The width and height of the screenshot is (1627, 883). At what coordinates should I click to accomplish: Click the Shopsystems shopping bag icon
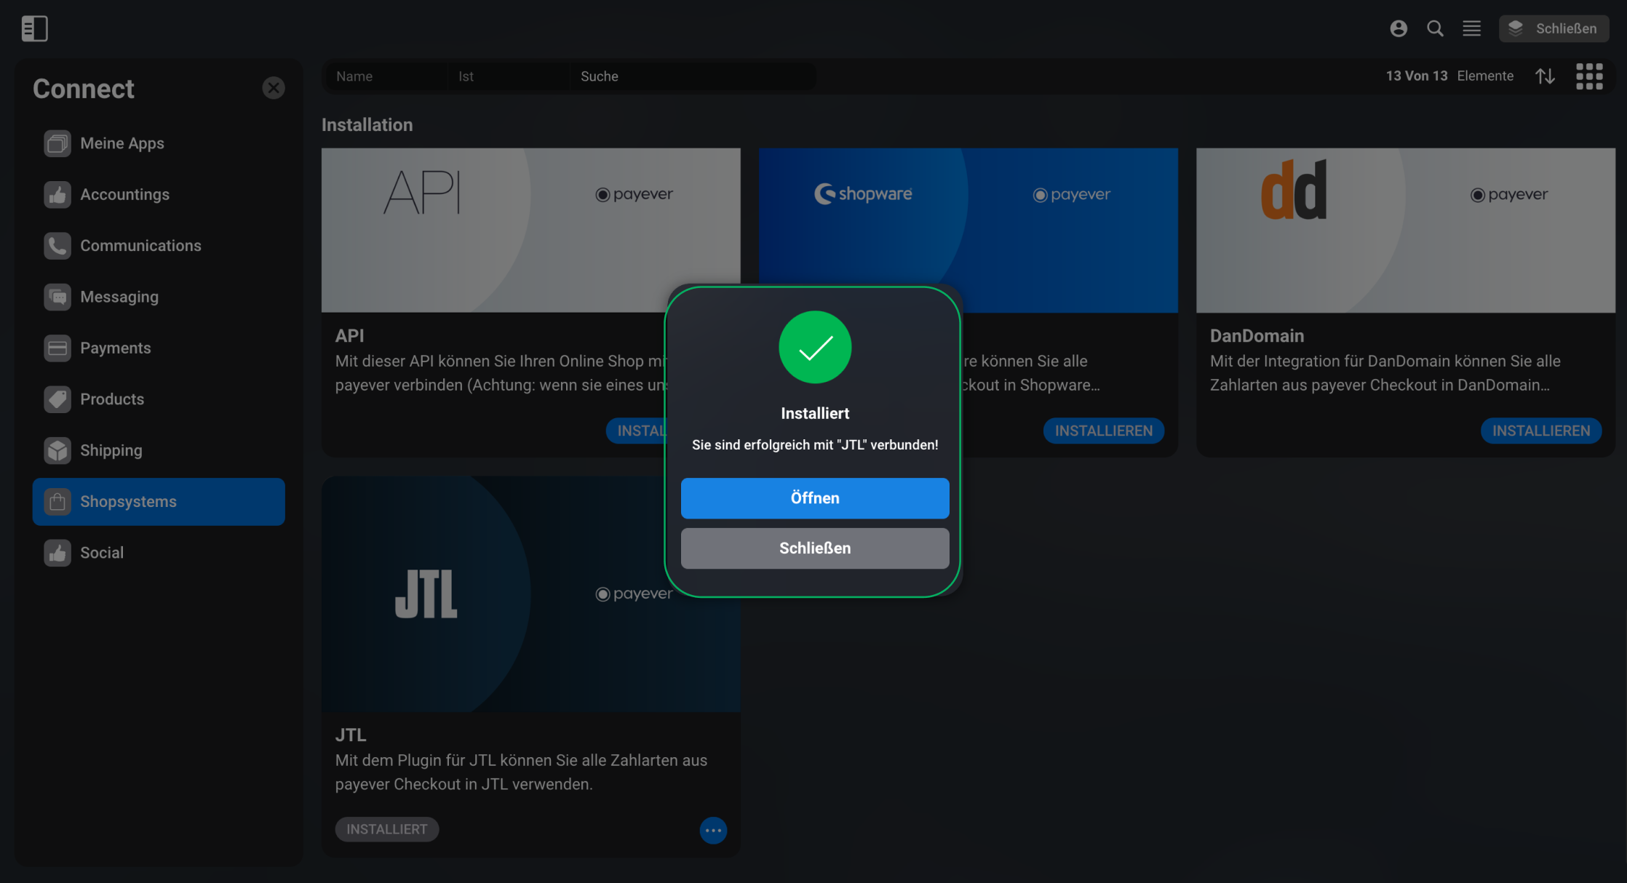pos(57,502)
